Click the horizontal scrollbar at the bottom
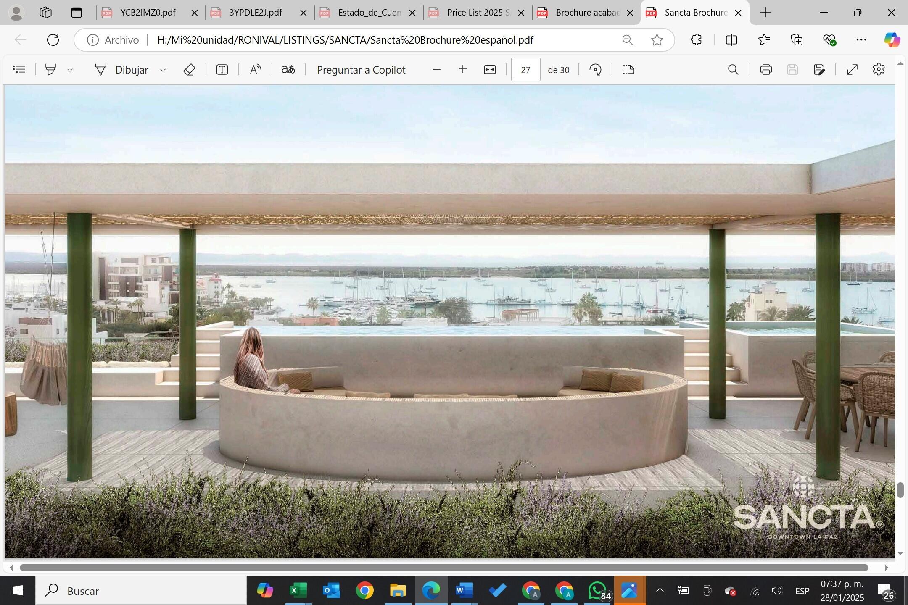 [443, 568]
